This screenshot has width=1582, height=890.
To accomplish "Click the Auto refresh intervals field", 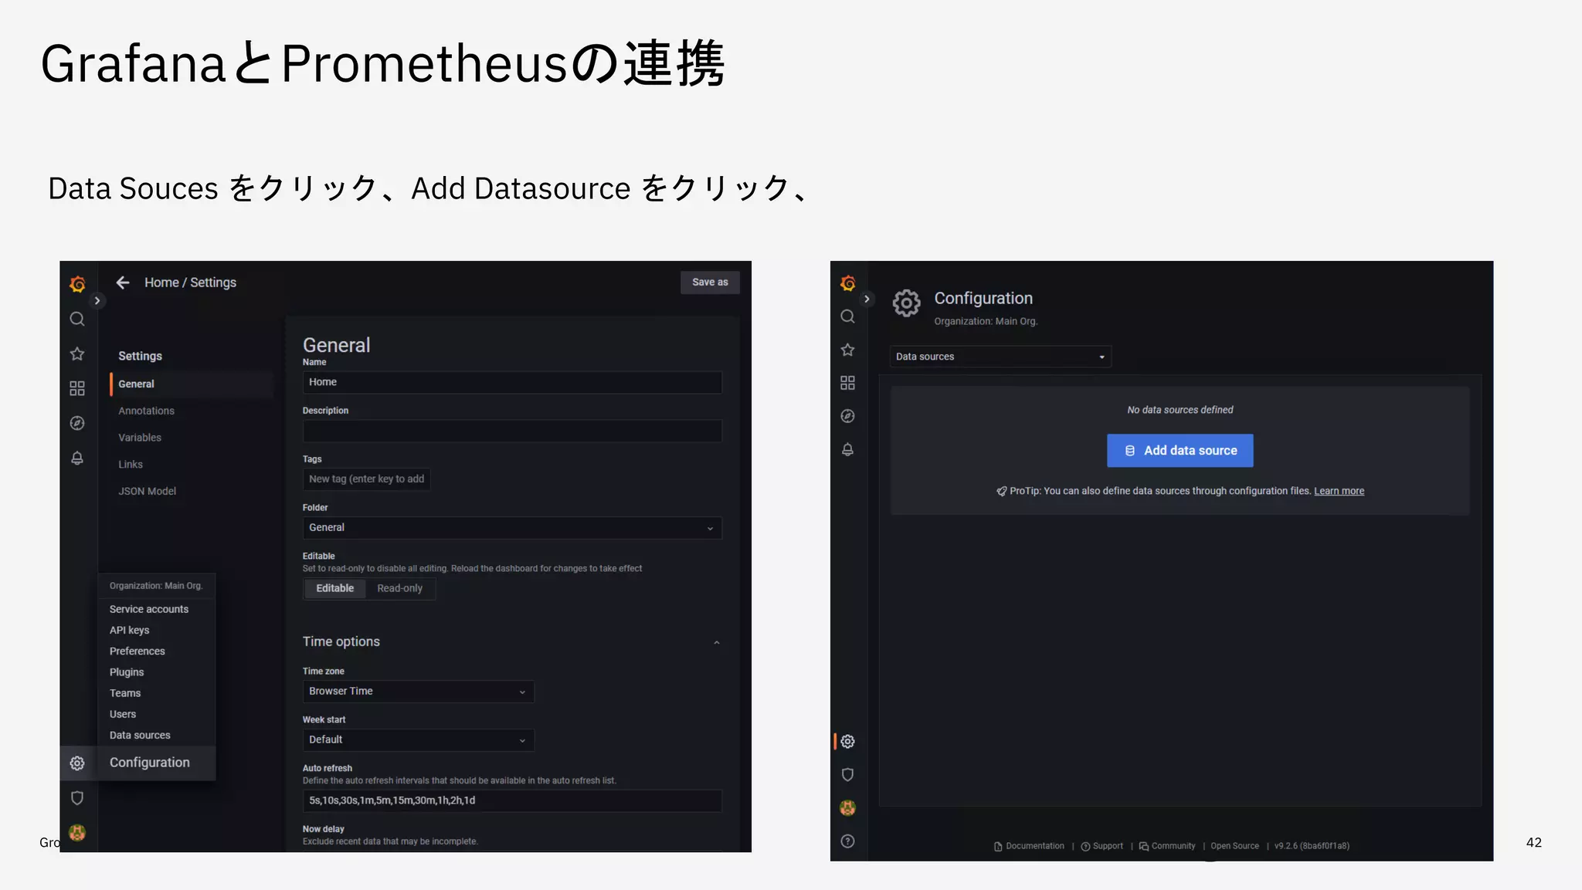I will pos(512,800).
